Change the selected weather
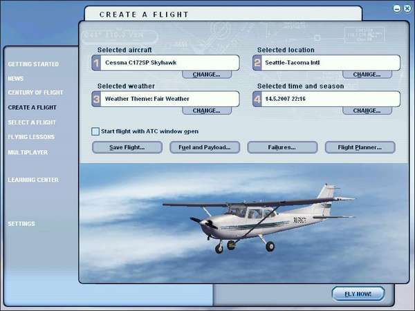 click(x=207, y=111)
